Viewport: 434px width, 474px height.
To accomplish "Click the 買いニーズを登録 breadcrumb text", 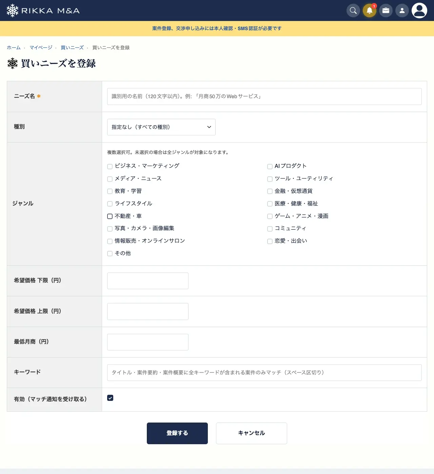I will (111, 48).
